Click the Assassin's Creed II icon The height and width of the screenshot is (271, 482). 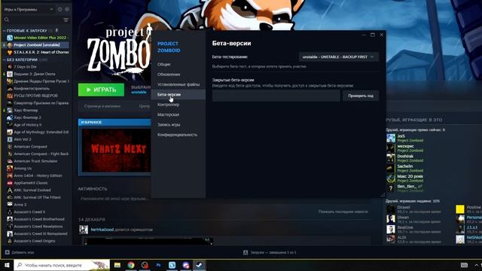tap(10, 212)
